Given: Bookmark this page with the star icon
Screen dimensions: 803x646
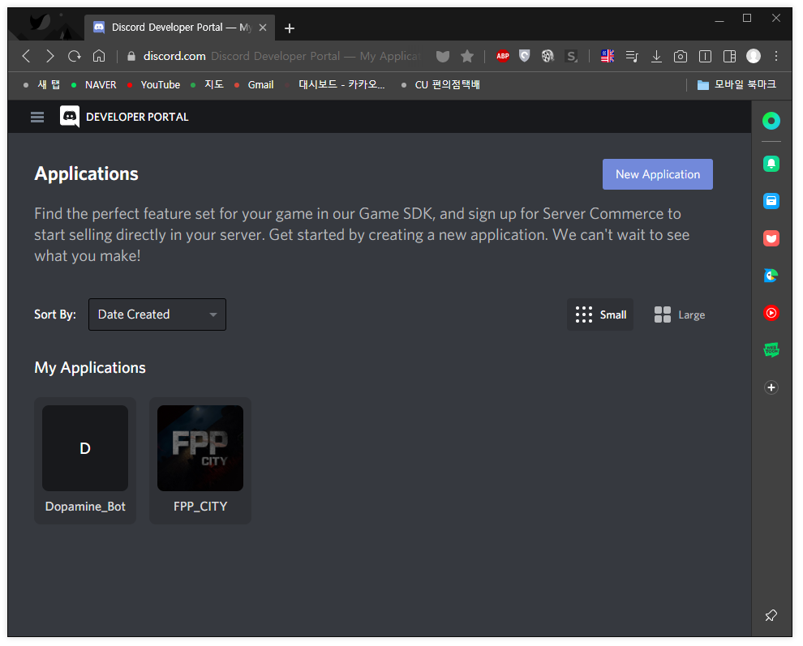Looking at the screenshot, I should coord(467,56).
